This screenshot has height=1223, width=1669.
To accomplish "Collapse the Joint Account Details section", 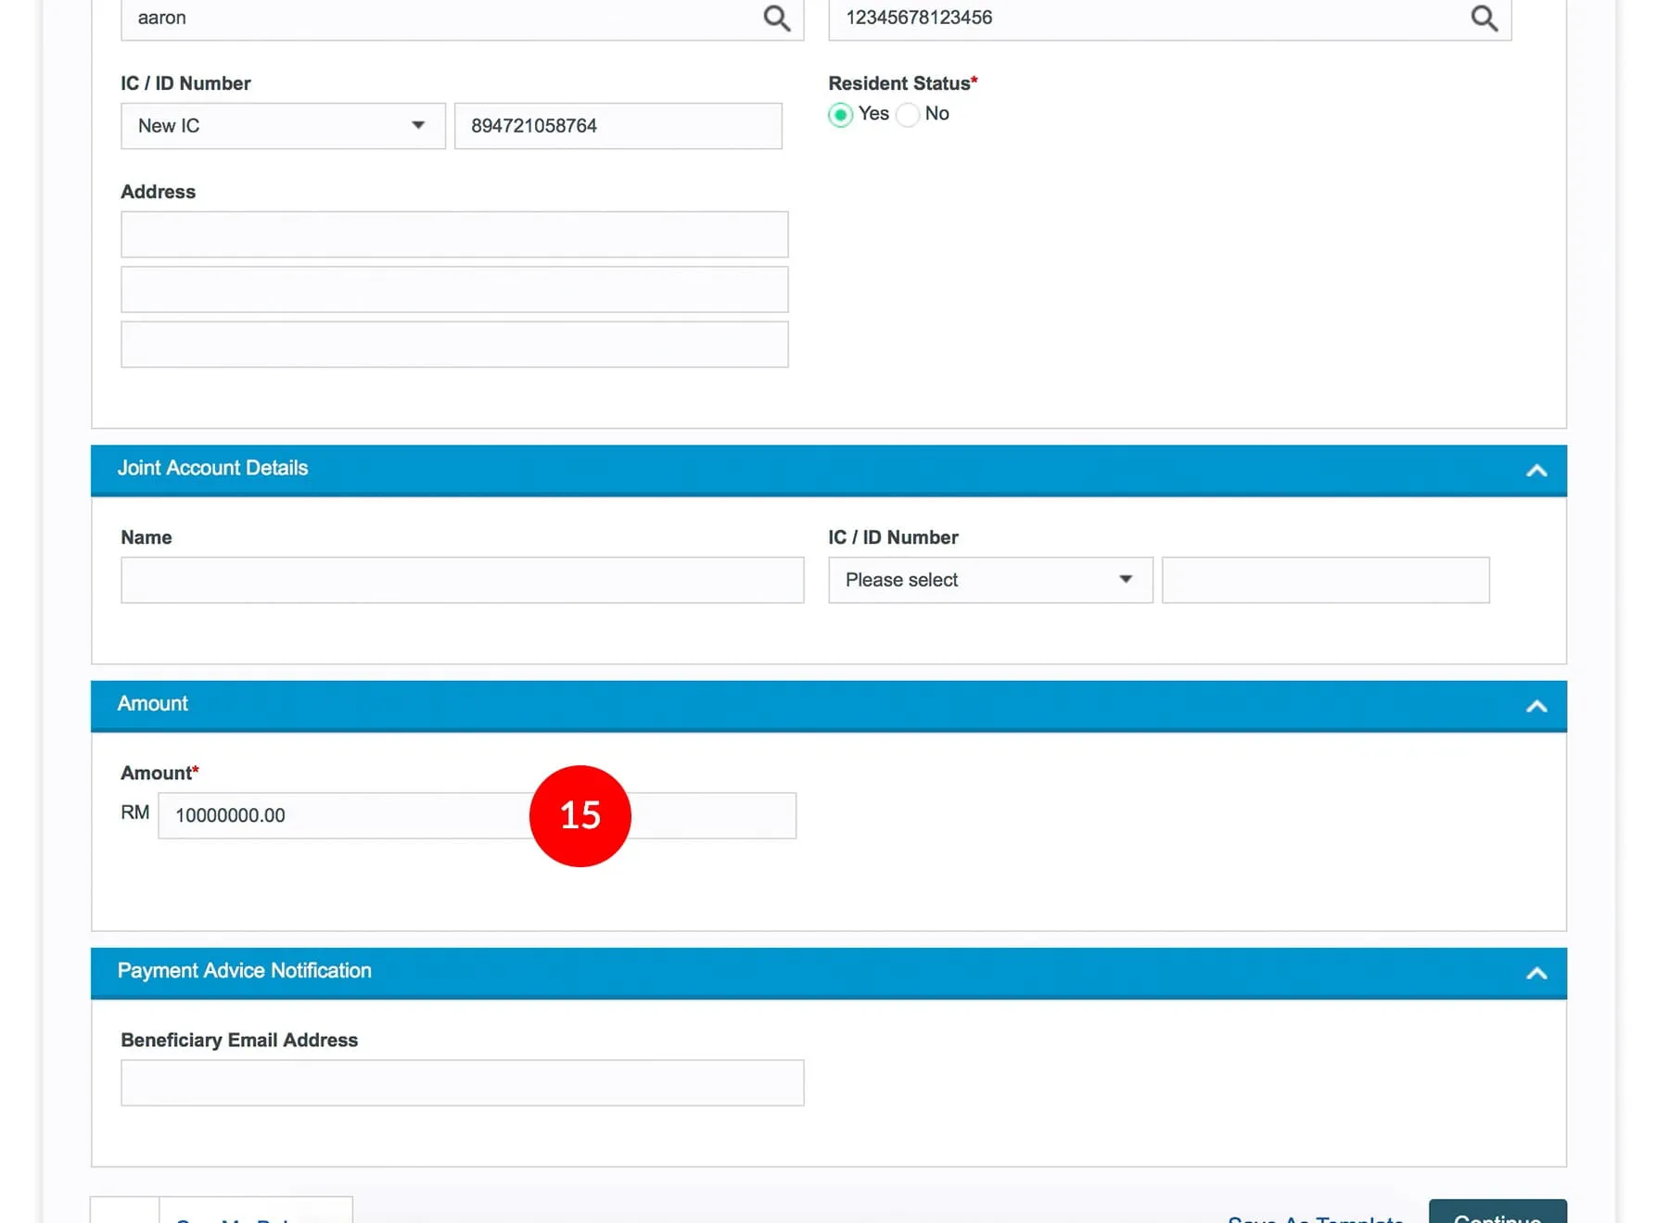I will 1535,471.
